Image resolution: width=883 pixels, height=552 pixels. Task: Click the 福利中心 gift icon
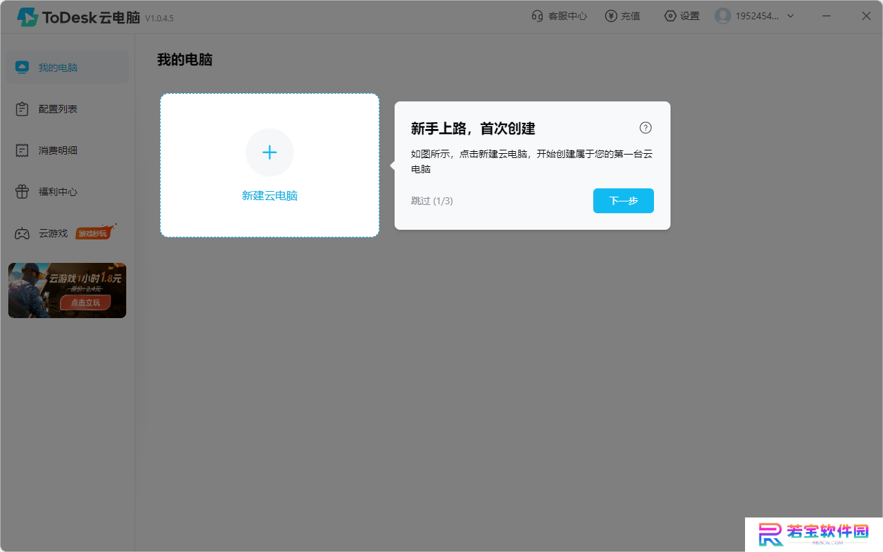point(22,192)
